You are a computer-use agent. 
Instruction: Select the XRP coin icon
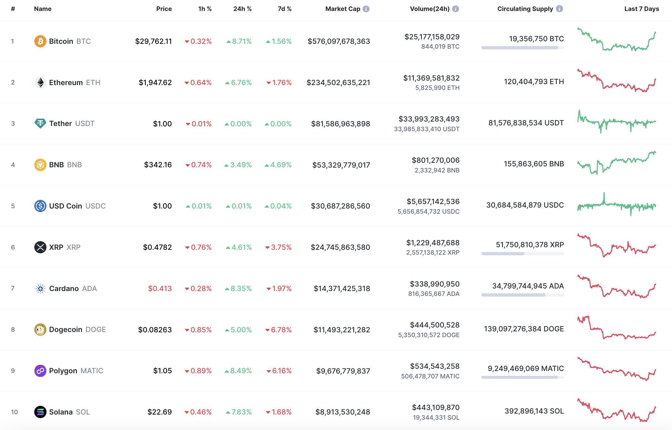point(40,247)
